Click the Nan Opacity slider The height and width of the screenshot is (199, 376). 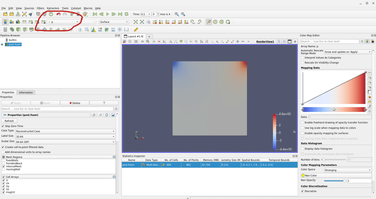coord(334,181)
